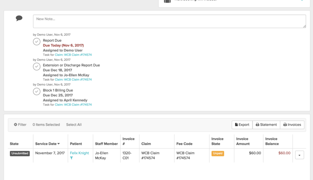The height and width of the screenshot is (180, 313).
Task: Click the Select All option
Action: [74, 125]
